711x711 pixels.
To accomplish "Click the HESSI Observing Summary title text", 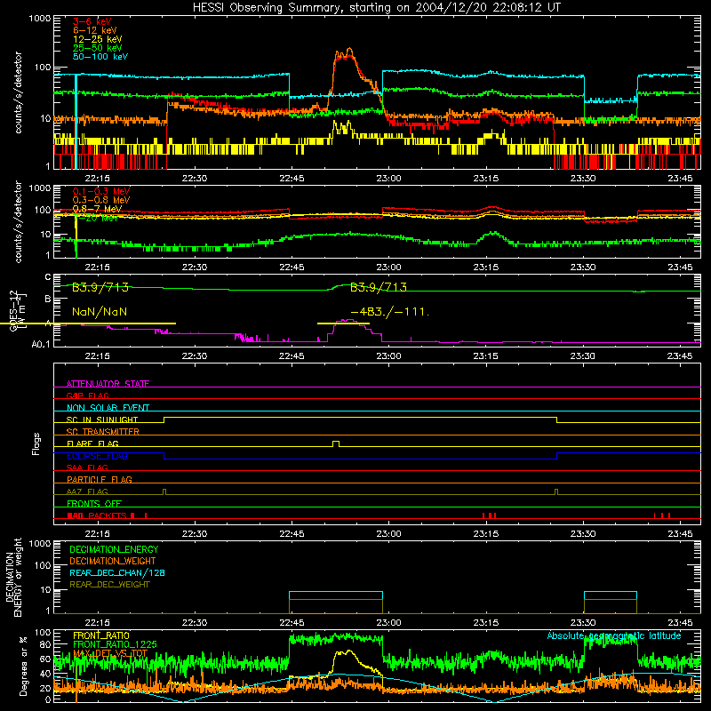I will [376, 8].
